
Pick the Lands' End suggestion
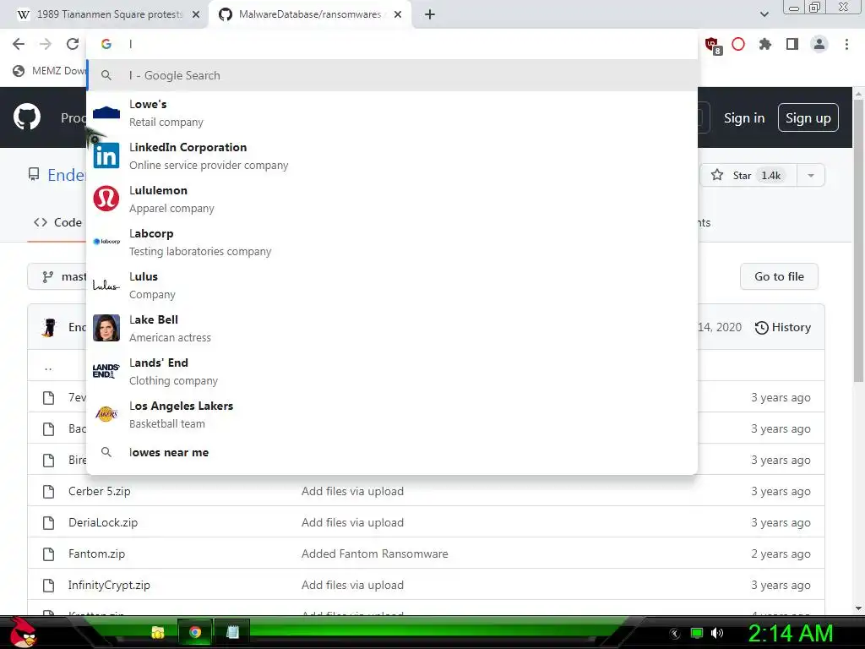[392, 371]
